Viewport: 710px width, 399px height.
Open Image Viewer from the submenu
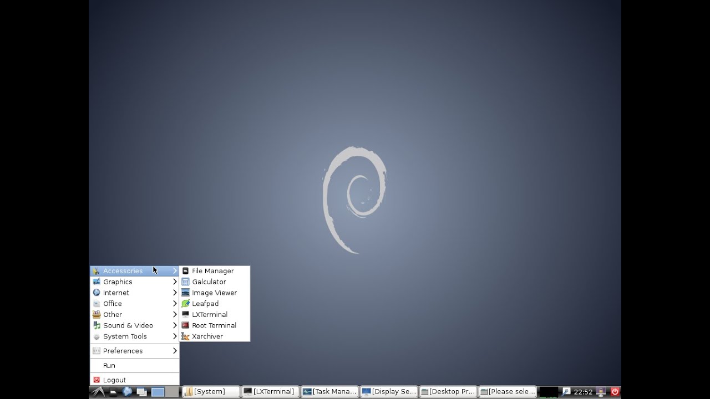pyautogui.click(x=214, y=293)
